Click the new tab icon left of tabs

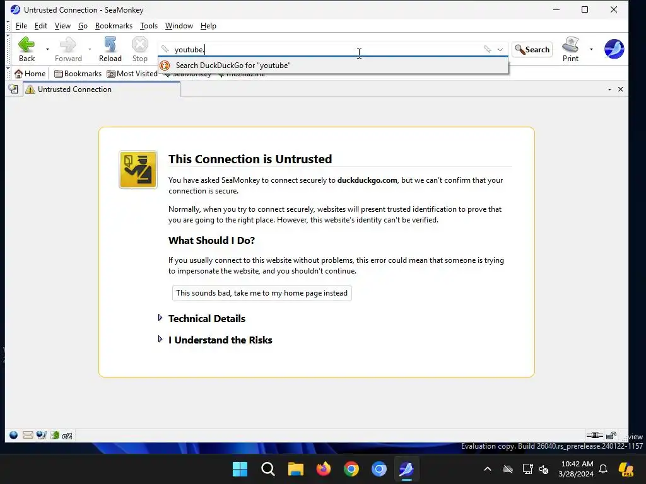pyautogui.click(x=14, y=89)
